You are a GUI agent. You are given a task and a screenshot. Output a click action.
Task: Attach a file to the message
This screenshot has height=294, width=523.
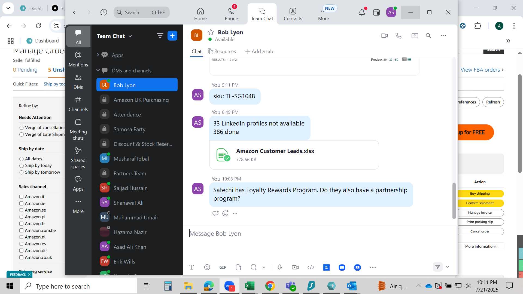(238, 267)
